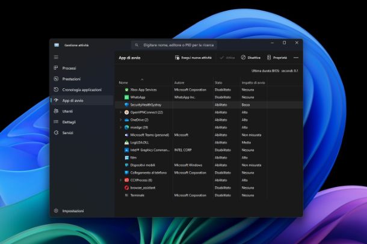
Task: Click the Terminale app icon
Action: [126, 195]
